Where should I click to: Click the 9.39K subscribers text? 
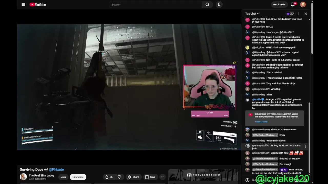tap(37, 179)
